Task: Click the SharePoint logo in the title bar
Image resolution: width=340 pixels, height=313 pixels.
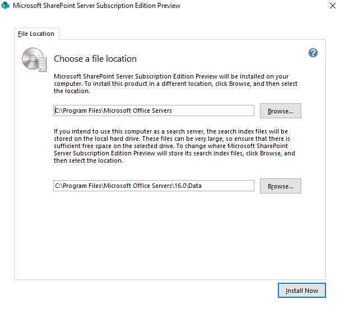Action: pyautogui.click(x=6, y=6)
